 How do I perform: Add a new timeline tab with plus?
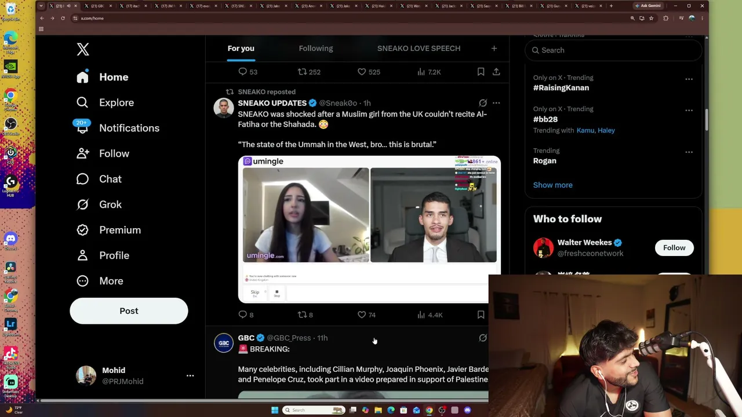(x=494, y=48)
